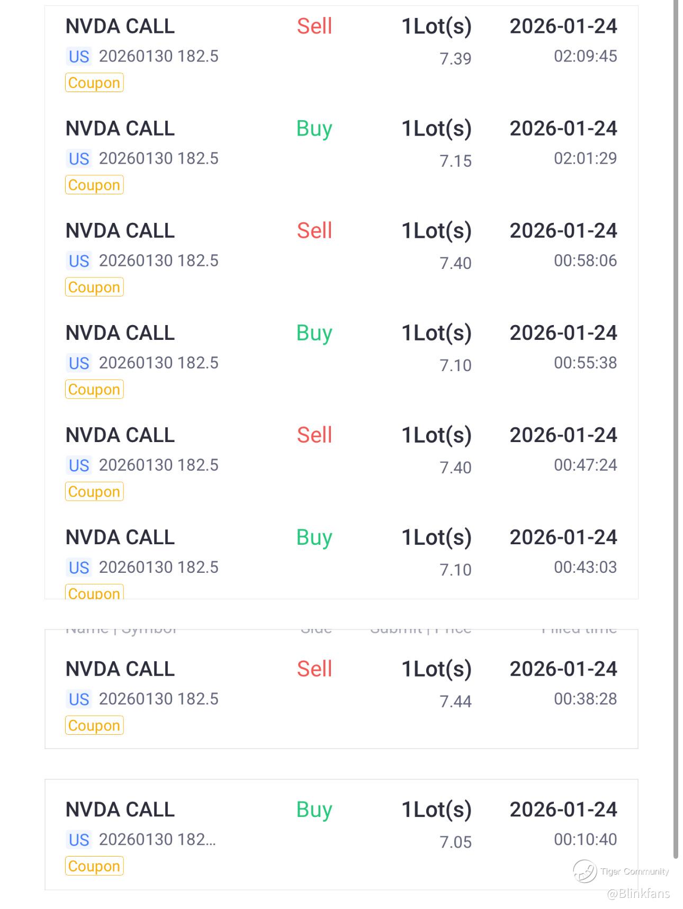
Task: Click the US badge on the 00:58:06 order
Action: 79,261
